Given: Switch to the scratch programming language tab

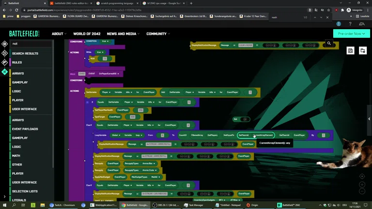Looking at the screenshot, I should [x=117, y=3].
